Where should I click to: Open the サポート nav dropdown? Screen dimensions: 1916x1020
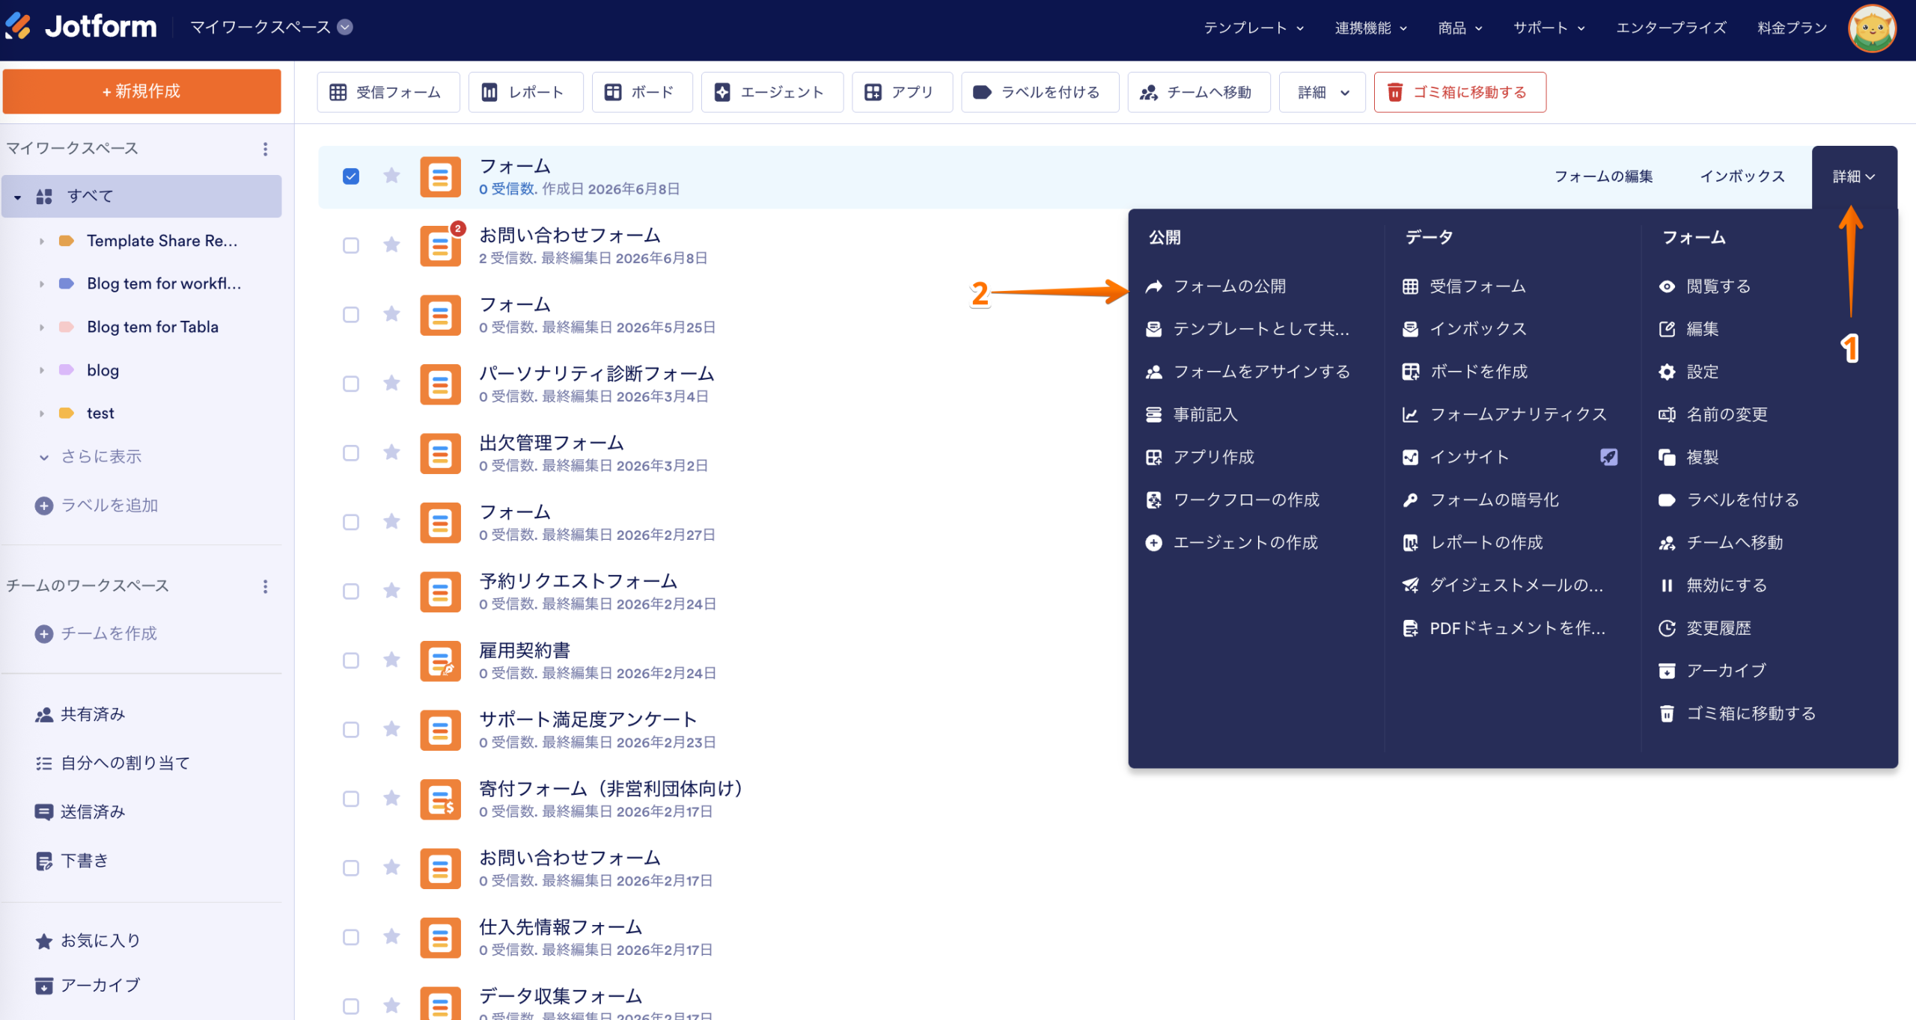coord(1549,28)
